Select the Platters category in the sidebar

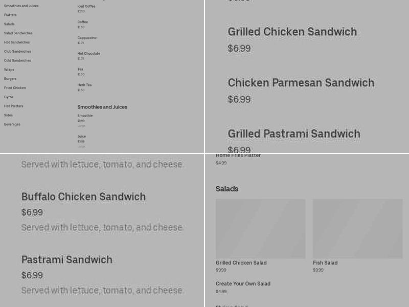pyautogui.click(x=10, y=15)
